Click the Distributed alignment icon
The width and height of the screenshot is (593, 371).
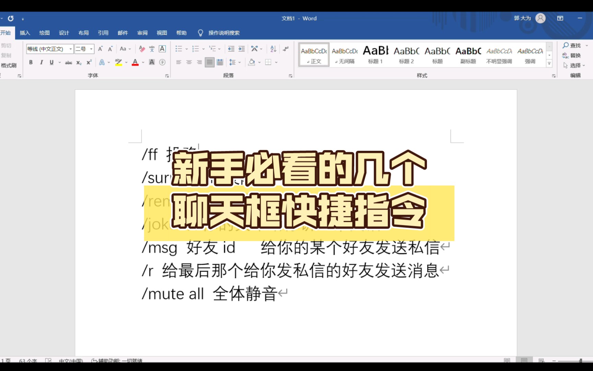[220, 62]
